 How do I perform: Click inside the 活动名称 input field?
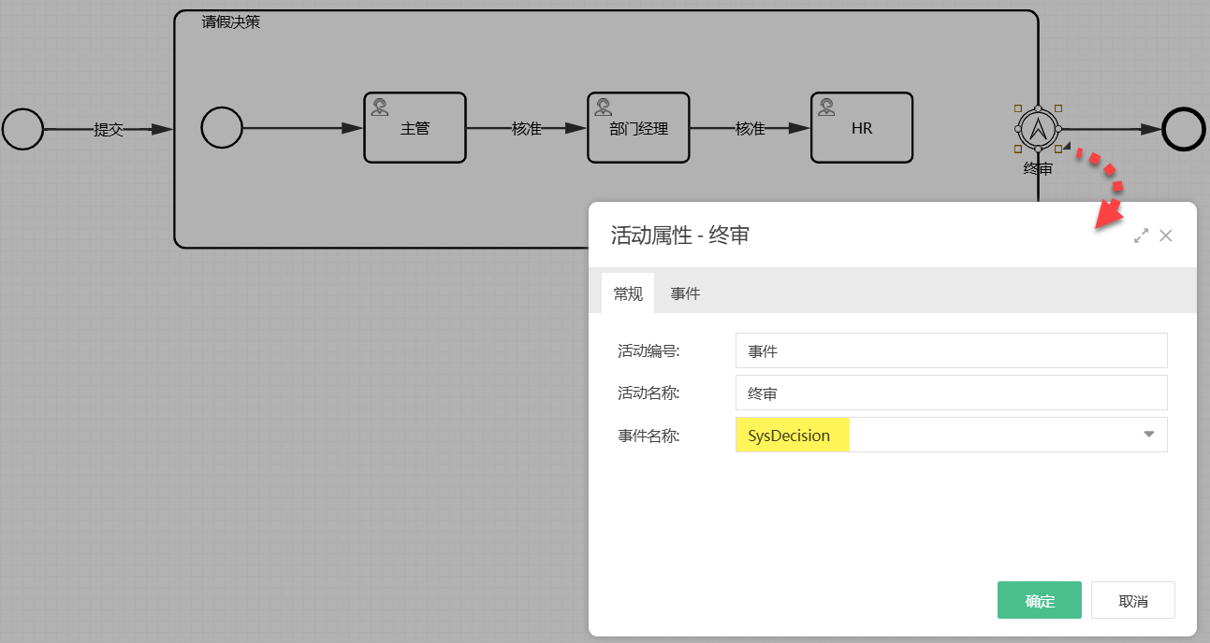[951, 393]
